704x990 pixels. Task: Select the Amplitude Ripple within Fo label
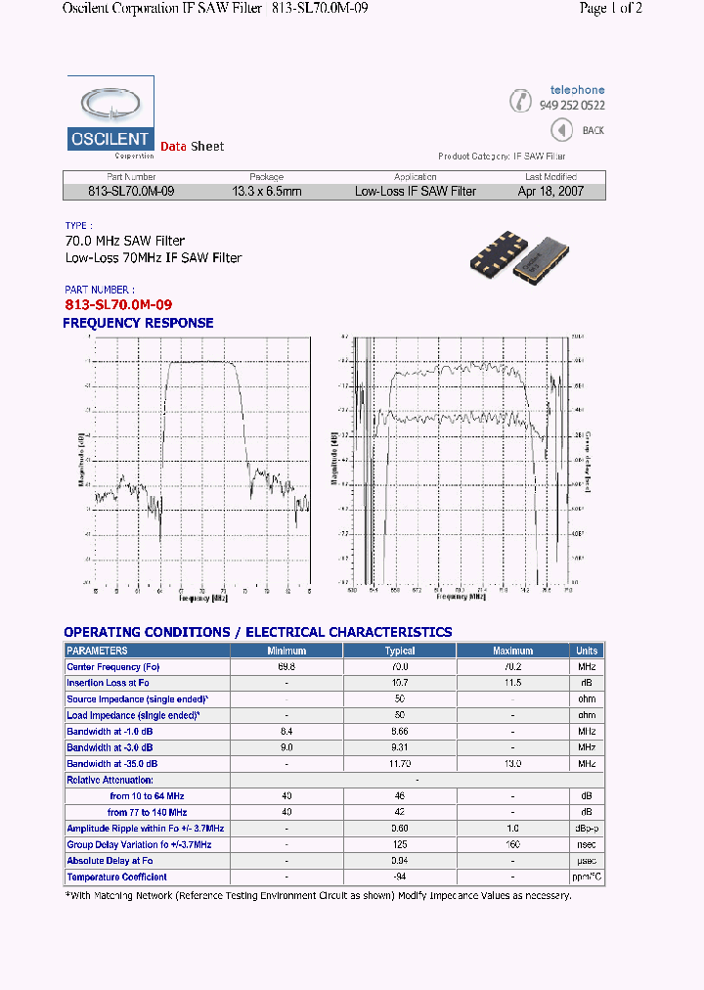[146, 829]
